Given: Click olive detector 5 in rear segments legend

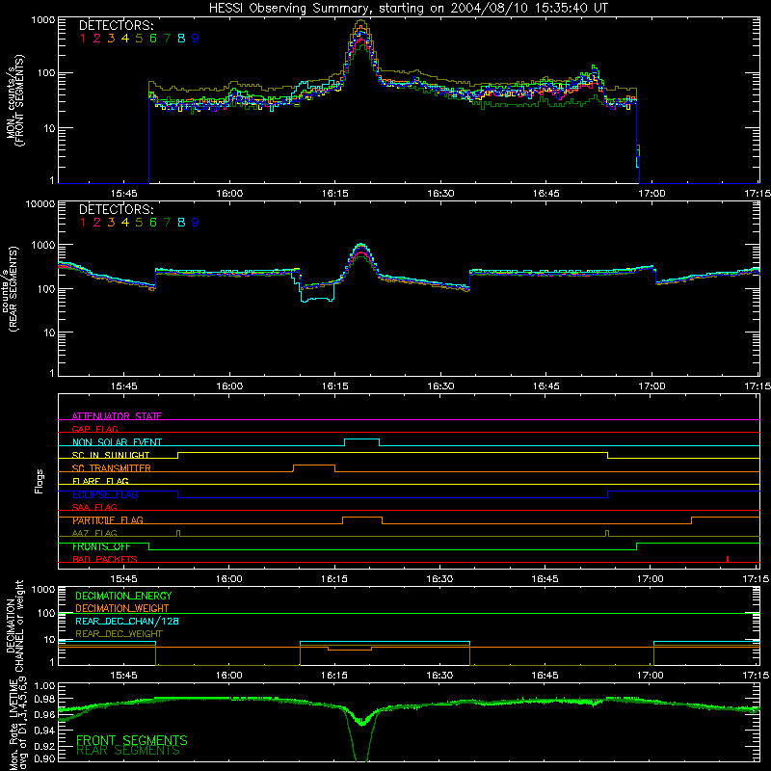Looking at the screenshot, I should [x=139, y=223].
